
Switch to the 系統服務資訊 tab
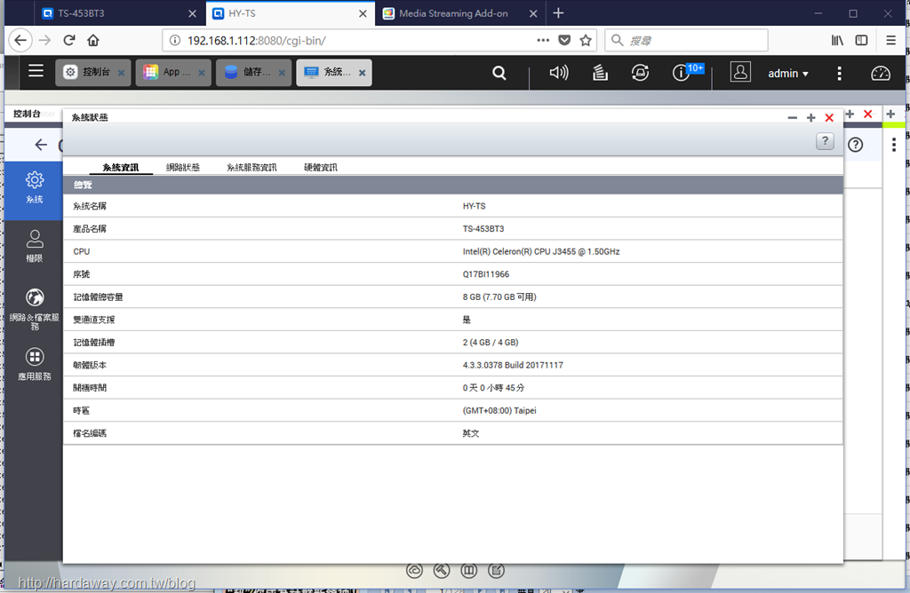click(x=251, y=168)
